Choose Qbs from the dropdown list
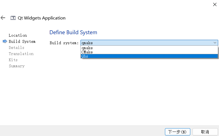Image resolution: width=219 pixels, height=136 pixels. pos(149,56)
